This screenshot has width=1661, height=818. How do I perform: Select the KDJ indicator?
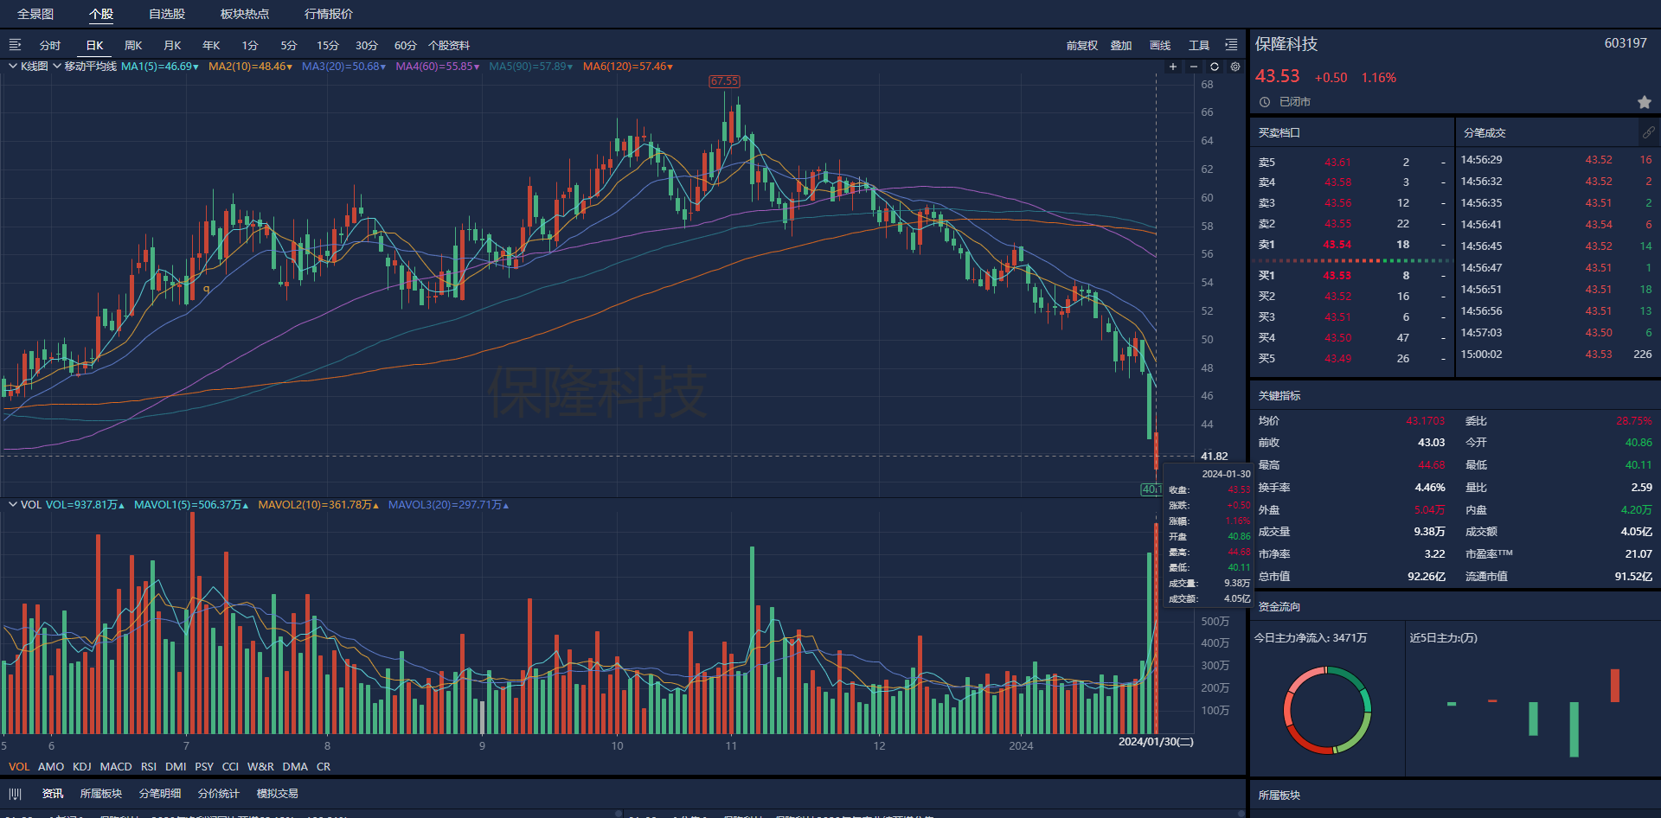tap(82, 767)
